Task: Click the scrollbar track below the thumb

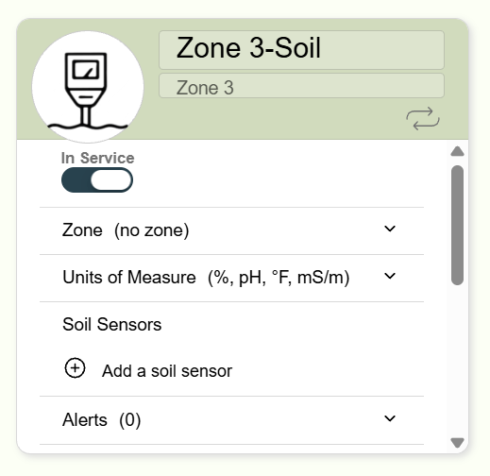Action: click(457, 361)
